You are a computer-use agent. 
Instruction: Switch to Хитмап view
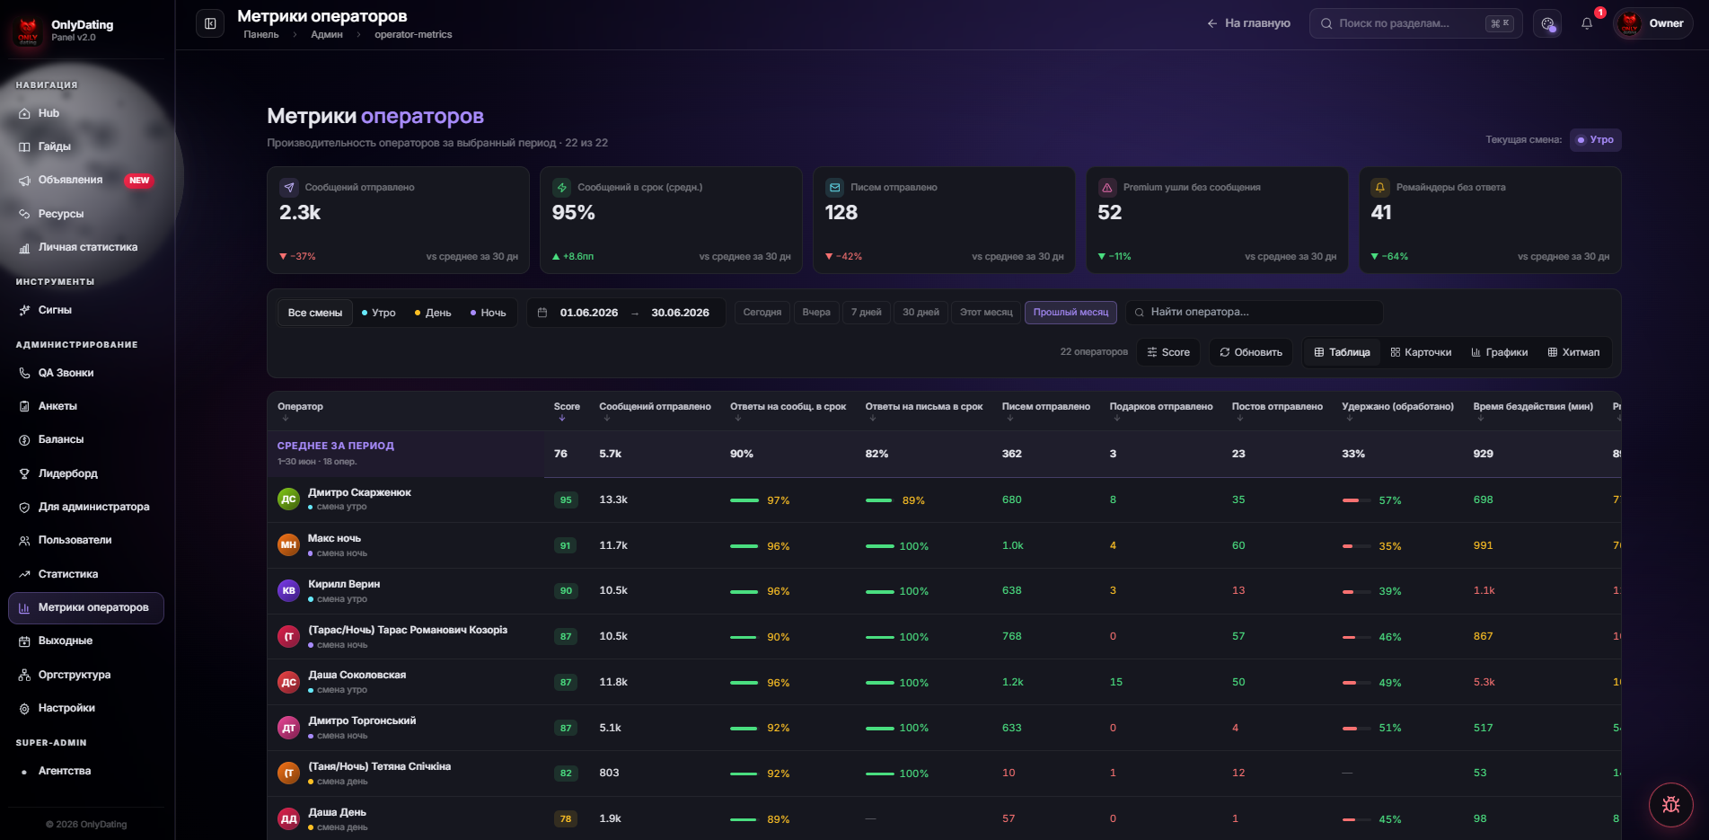pyautogui.click(x=1573, y=352)
